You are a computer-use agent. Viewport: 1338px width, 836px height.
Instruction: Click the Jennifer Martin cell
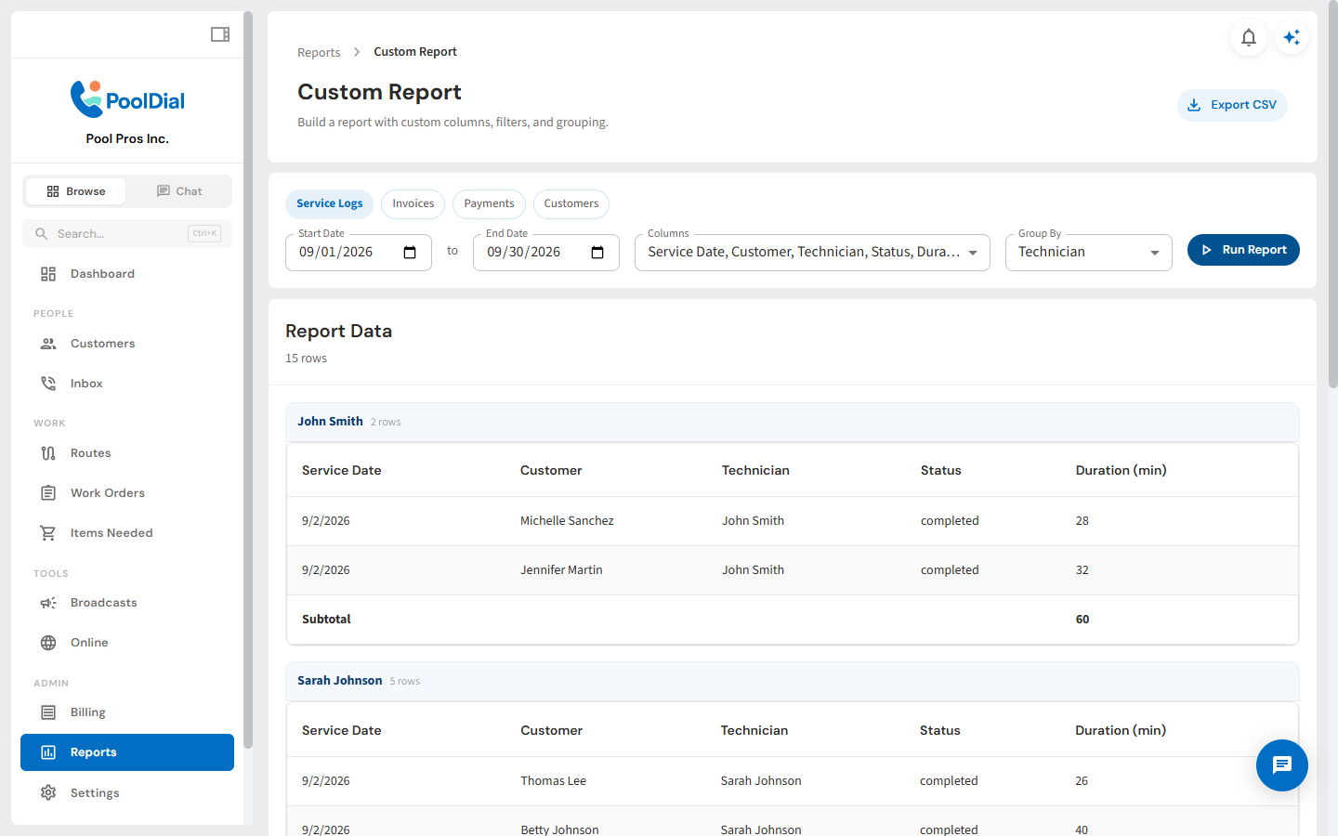tap(561, 570)
